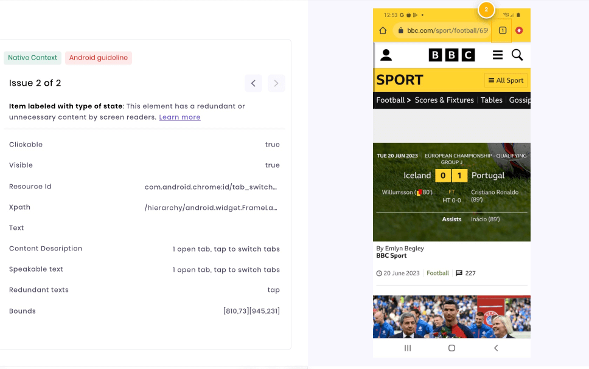Screen dimensions: 589x369
Task: Tap the By Emlyn Begley byline
Action: click(400, 248)
